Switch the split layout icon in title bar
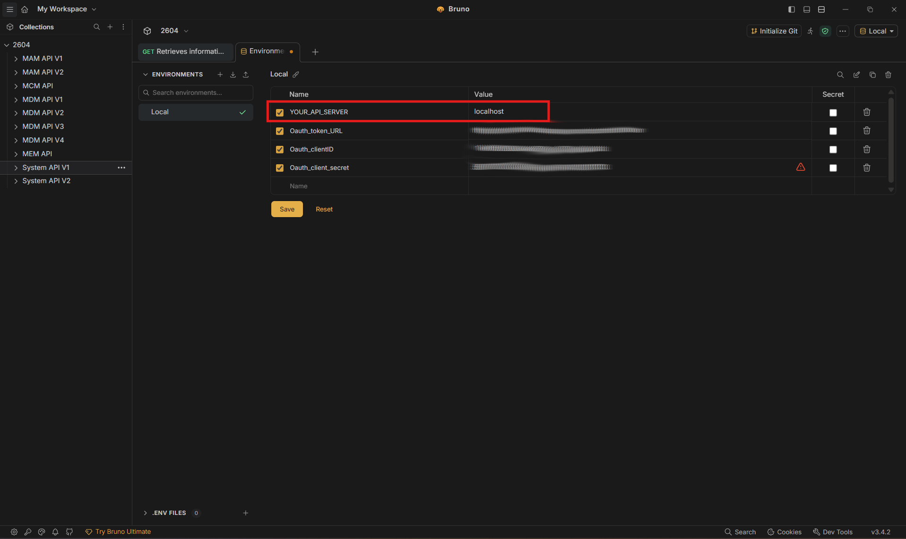Image resolution: width=906 pixels, height=539 pixels. point(821,9)
